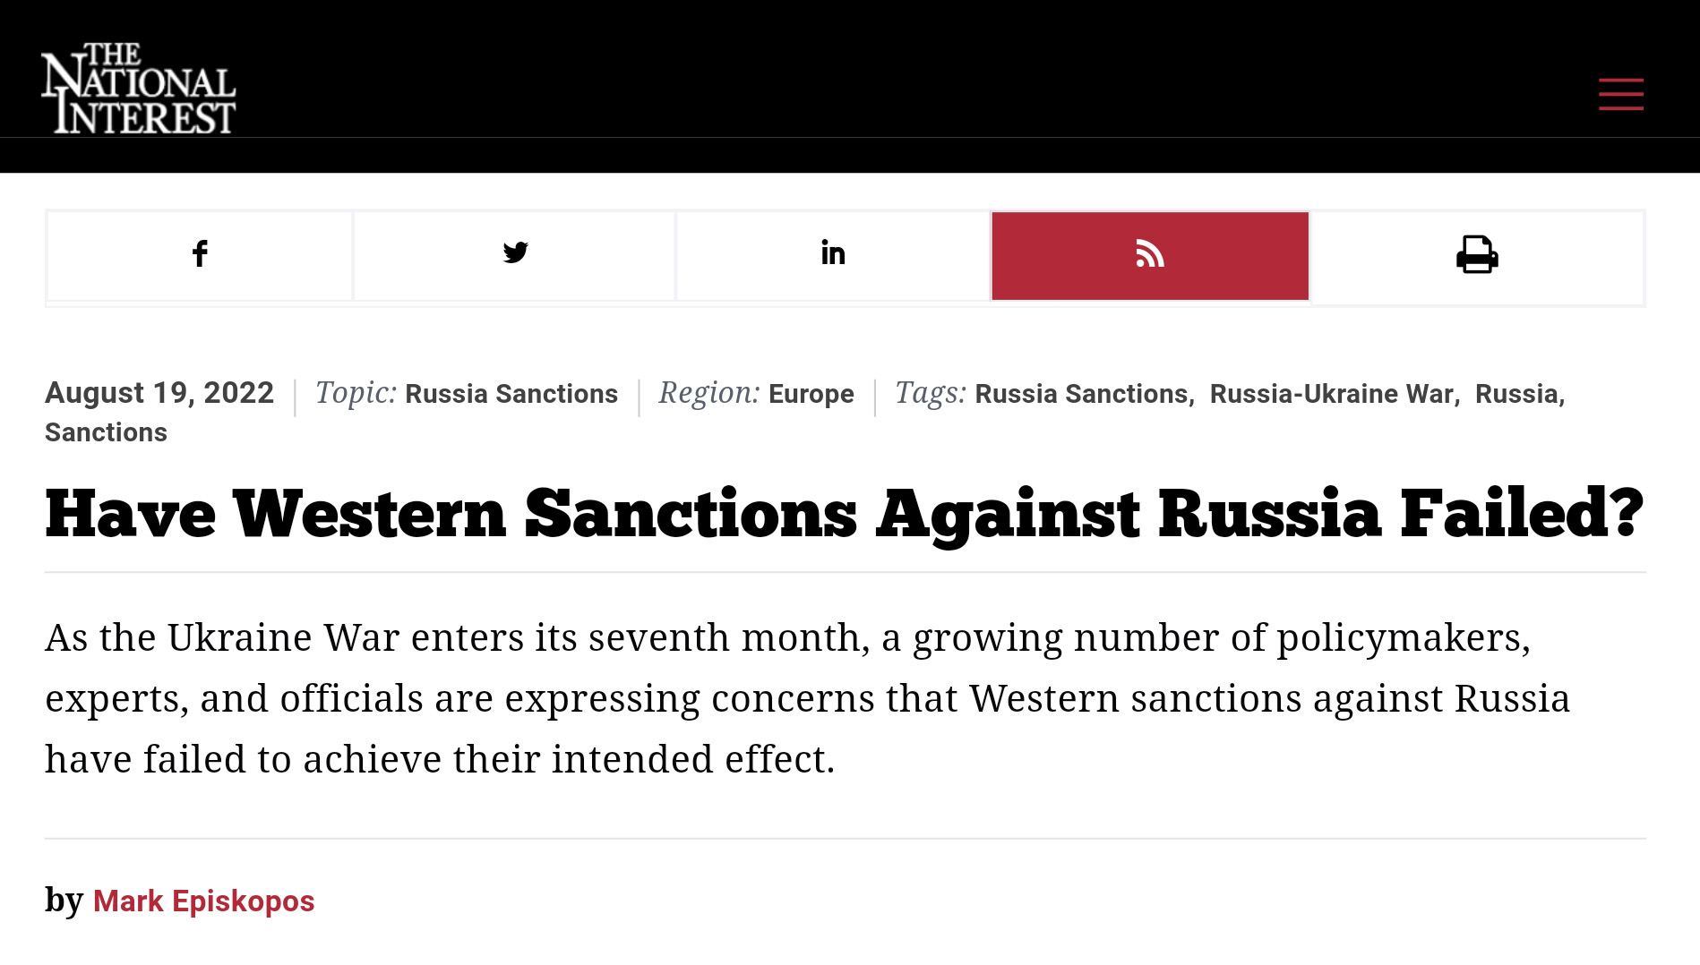This screenshot has height=965, width=1700.
Task: Open the Russia-Ukraine War tag
Action: (x=1331, y=394)
